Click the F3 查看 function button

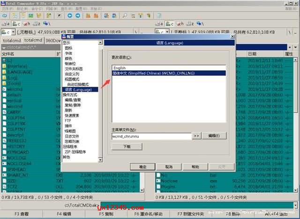22,214
